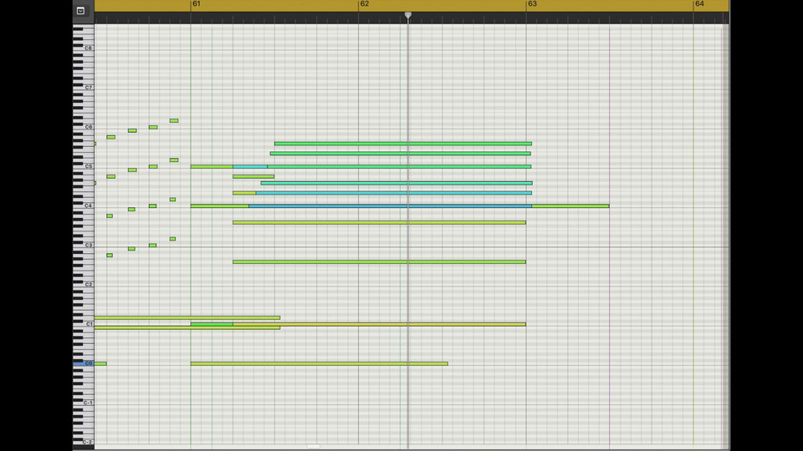803x451 pixels.
Task: Select the short cyan C5 note segment
Action: [x=250, y=167]
